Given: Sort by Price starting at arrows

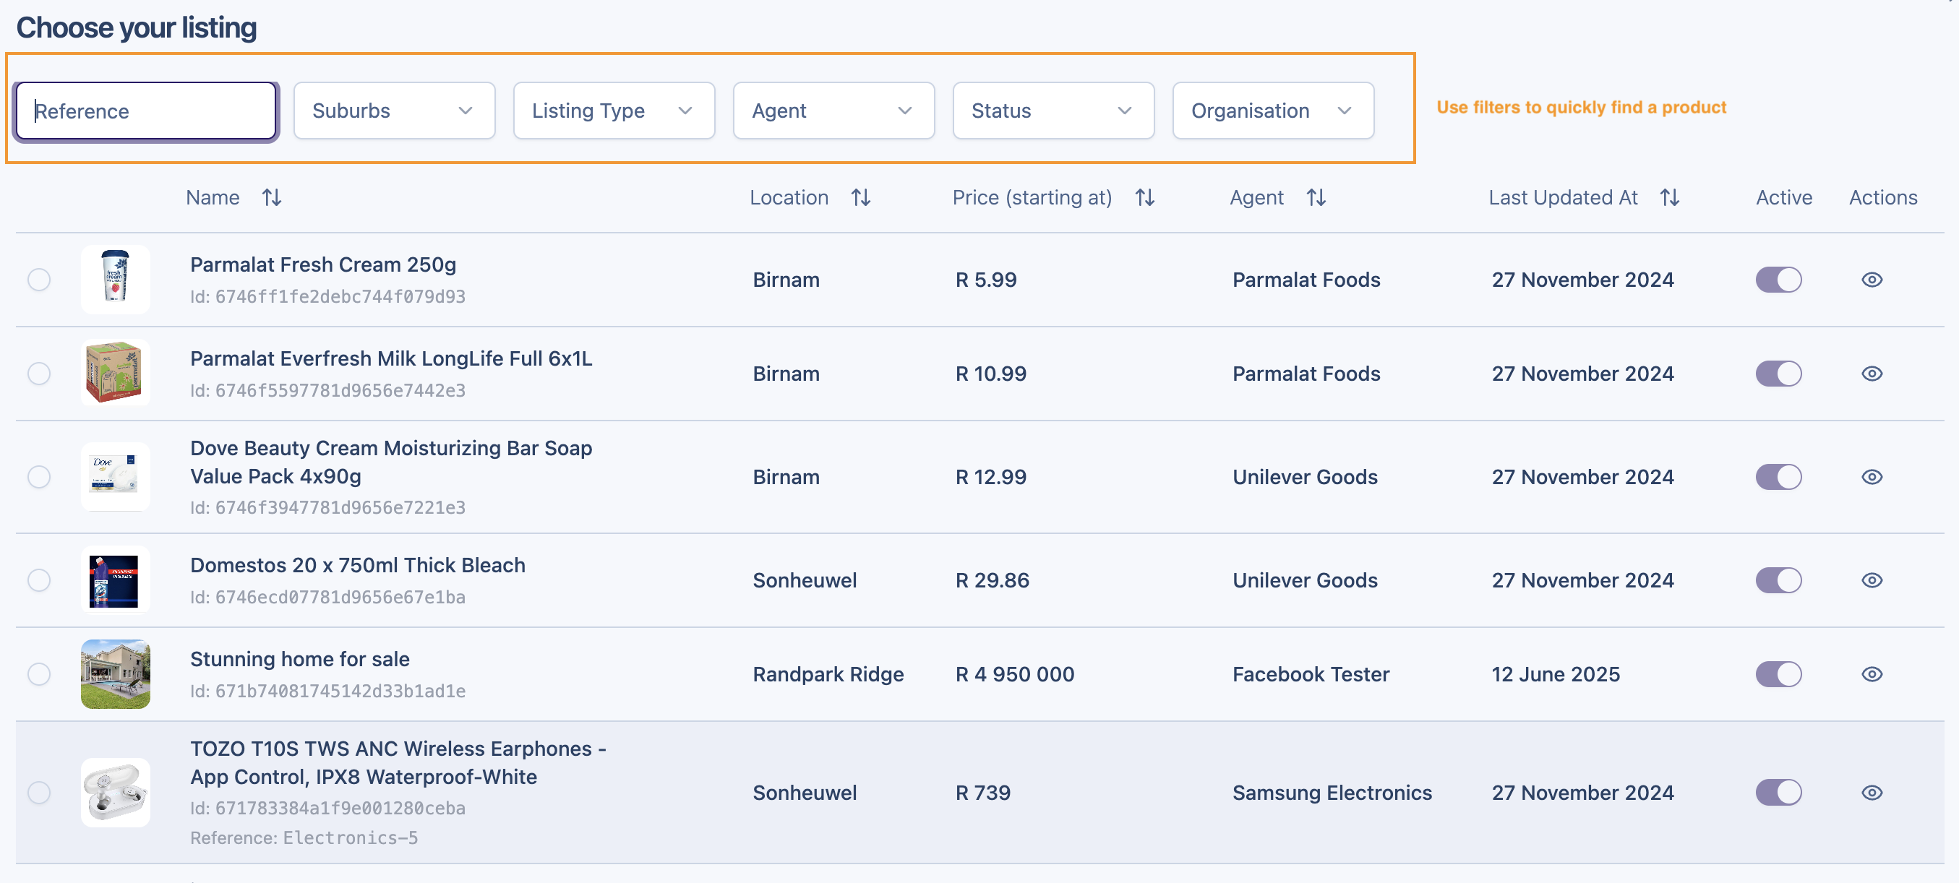Looking at the screenshot, I should [x=1144, y=197].
